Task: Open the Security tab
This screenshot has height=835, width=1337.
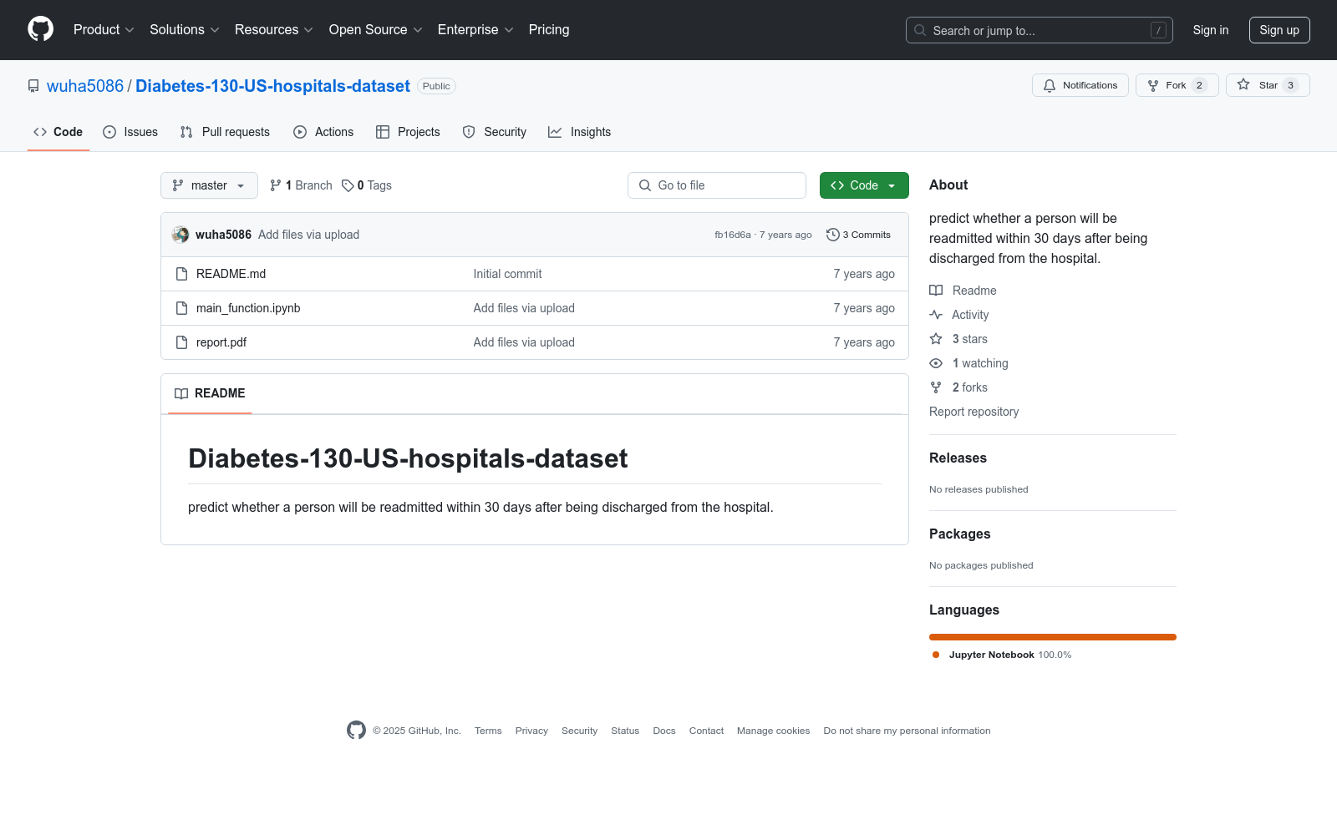Action: tap(495, 132)
